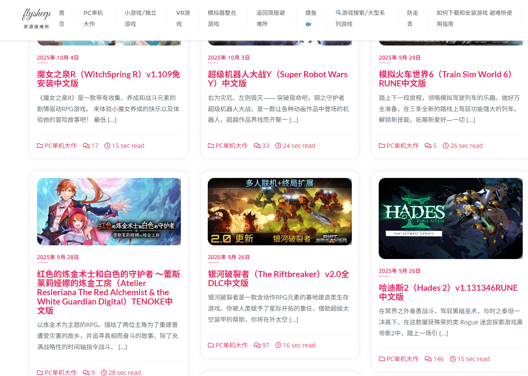Viewport: 528px width, 376px height.
Task: Click the magnifier icon beside 游戏搜索
Action: click(338, 13)
